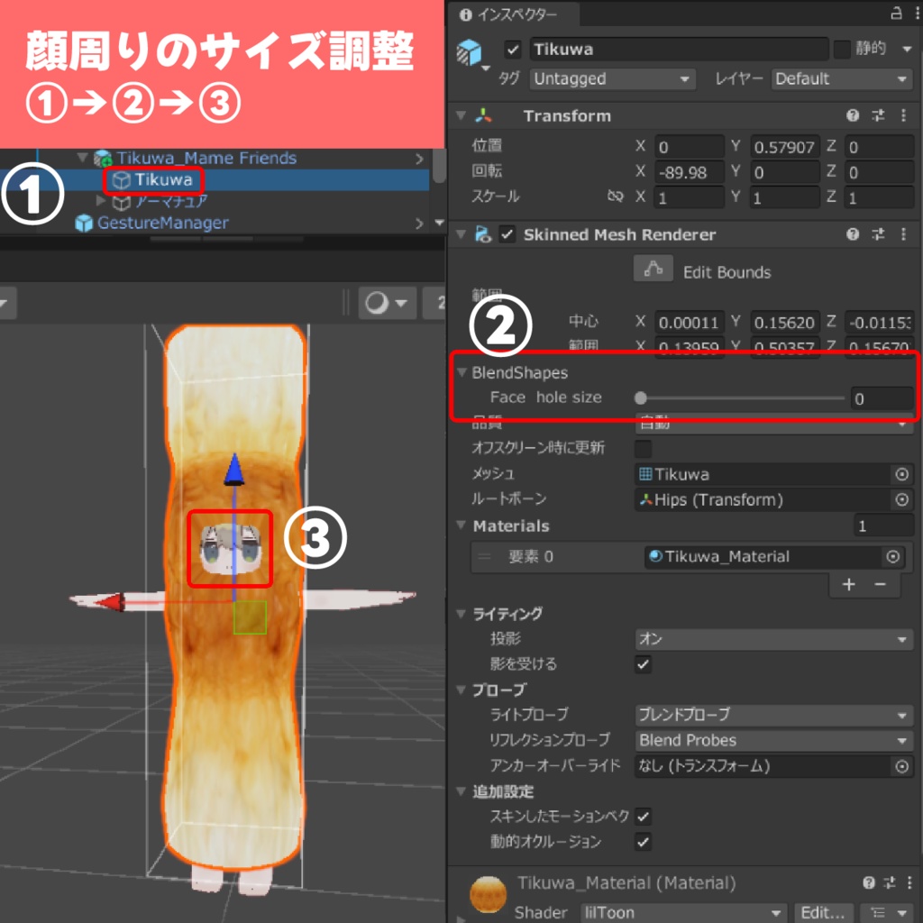The height and width of the screenshot is (923, 923).
Task: Open Tikuwa_Material element object picker
Action: click(x=893, y=556)
